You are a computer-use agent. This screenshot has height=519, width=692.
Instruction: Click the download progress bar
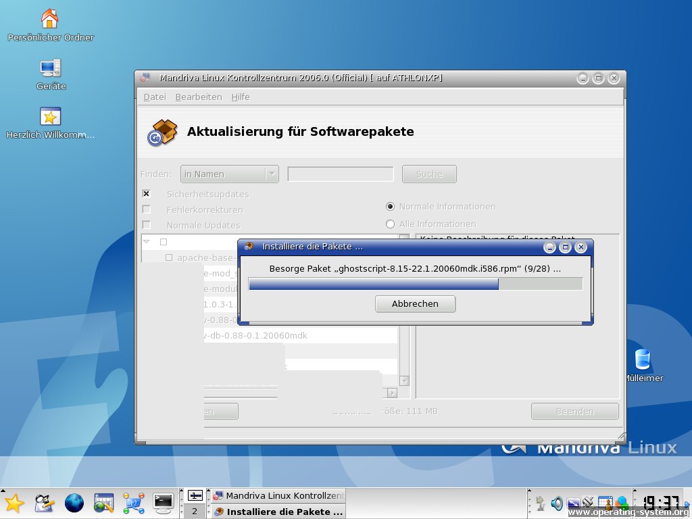pyautogui.click(x=416, y=284)
